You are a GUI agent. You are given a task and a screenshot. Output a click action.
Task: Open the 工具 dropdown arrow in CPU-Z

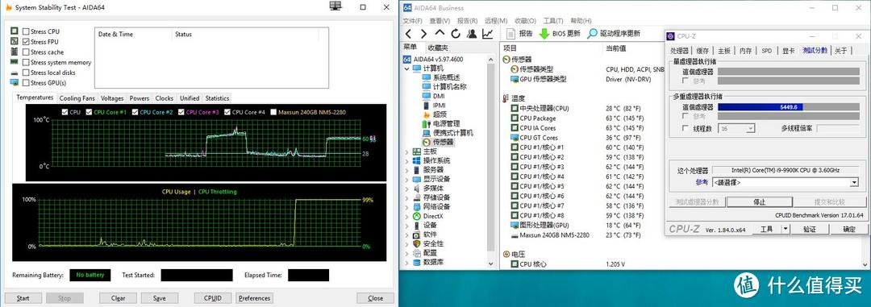pos(786,229)
